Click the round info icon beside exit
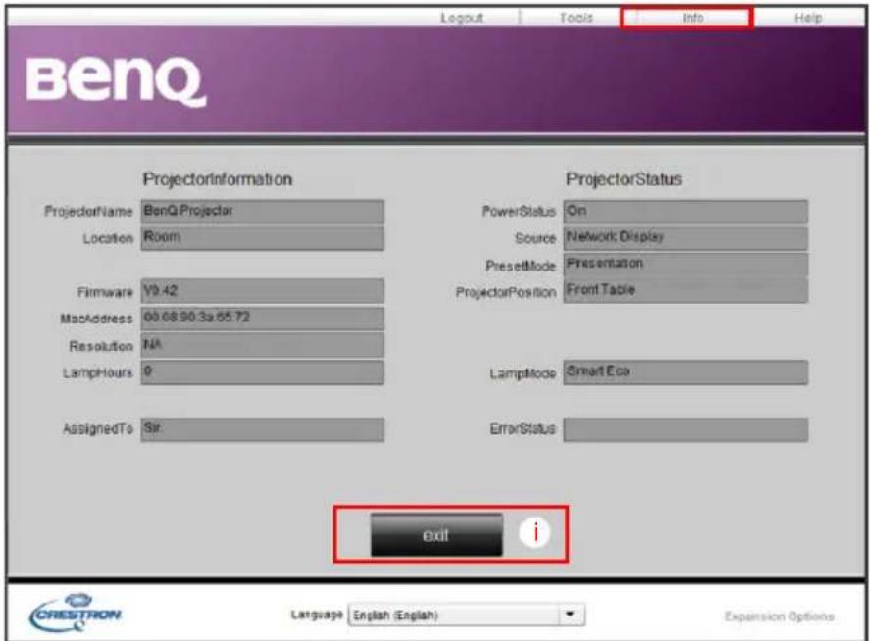Viewport: 870px width, 641px height. (x=535, y=533)
